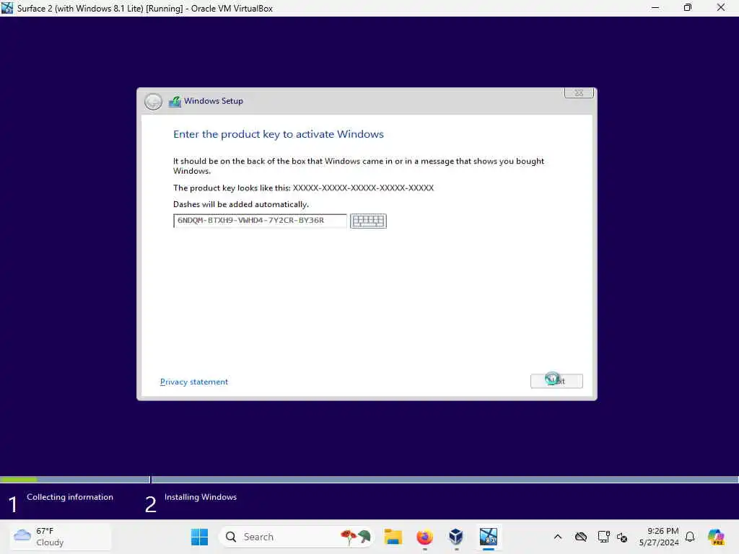The image size is (739, 554).
Task: Open the notifications bell
Action: (x=690, y=537)
